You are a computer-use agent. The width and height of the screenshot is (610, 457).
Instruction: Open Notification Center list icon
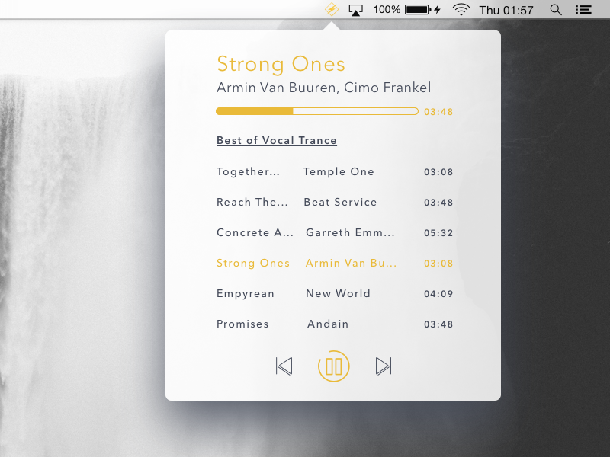583,10
